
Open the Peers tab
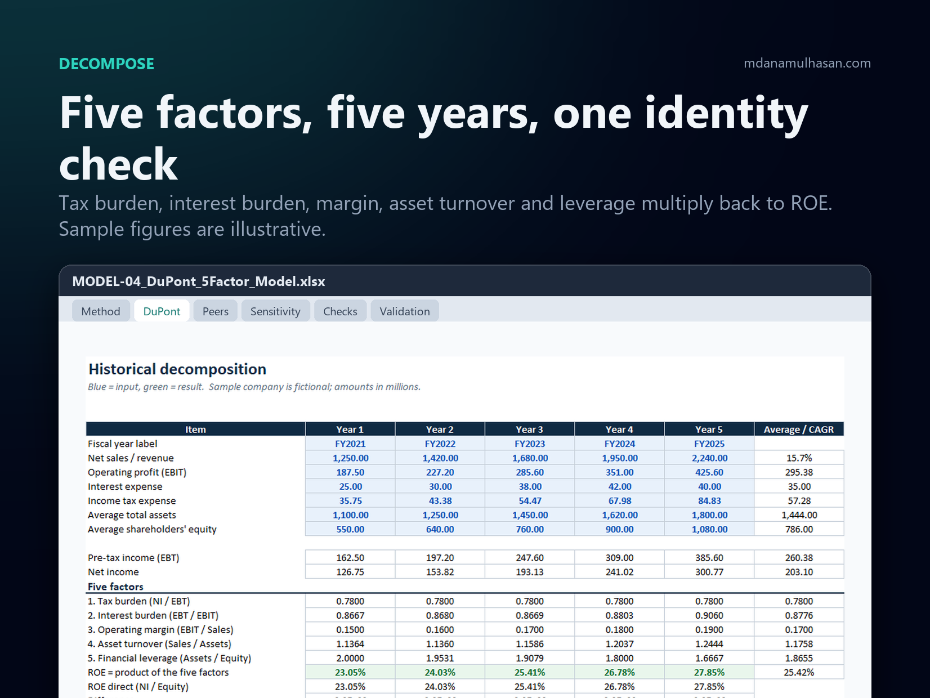pos(216,311)
